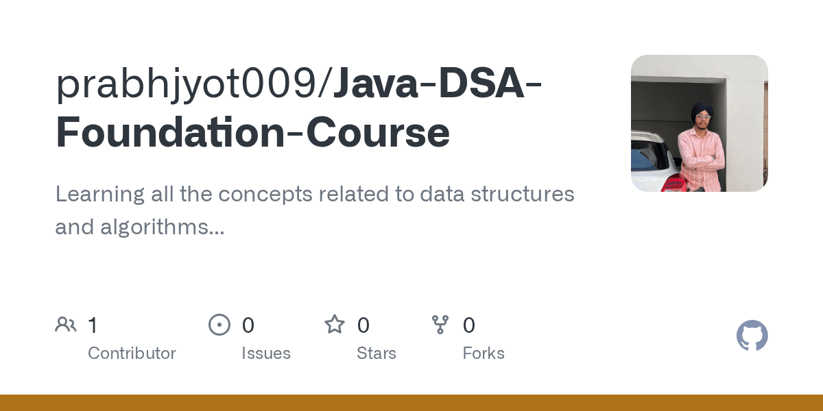Click the owner name prabhjyot009

pos(192,82)
